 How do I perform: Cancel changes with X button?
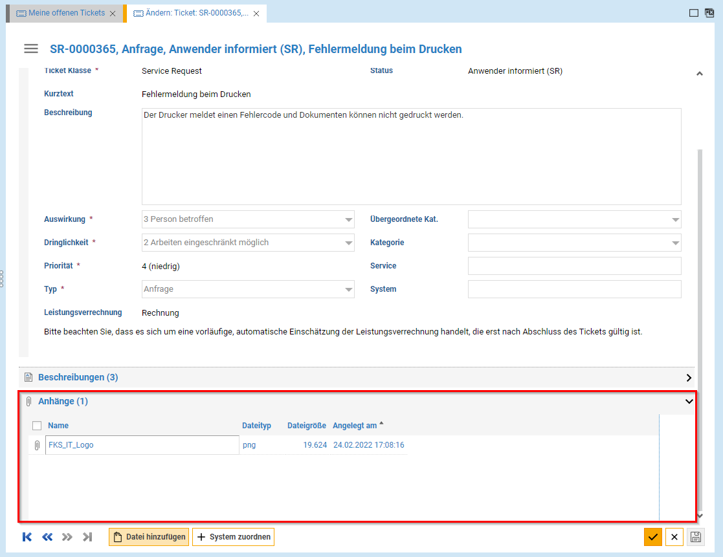pos(674,537)
